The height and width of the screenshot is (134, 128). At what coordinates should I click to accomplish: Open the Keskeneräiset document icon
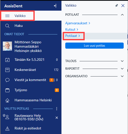(7, 70)
